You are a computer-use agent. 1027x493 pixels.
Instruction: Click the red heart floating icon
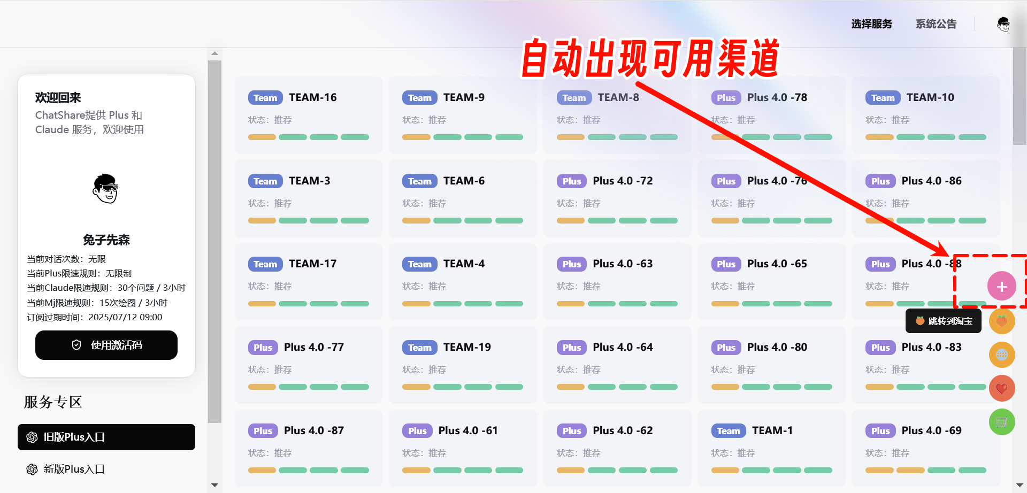click(x=1001, y=388)
